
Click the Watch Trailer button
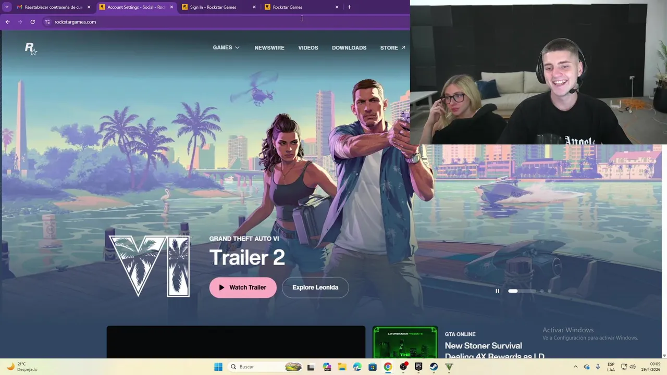243,287
